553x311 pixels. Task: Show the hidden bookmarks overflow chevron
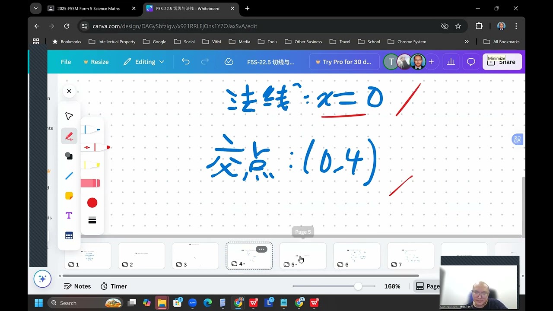467,41
